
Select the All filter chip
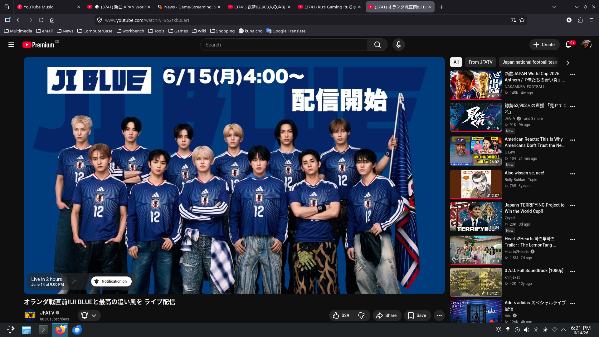[x=456, y=62]
